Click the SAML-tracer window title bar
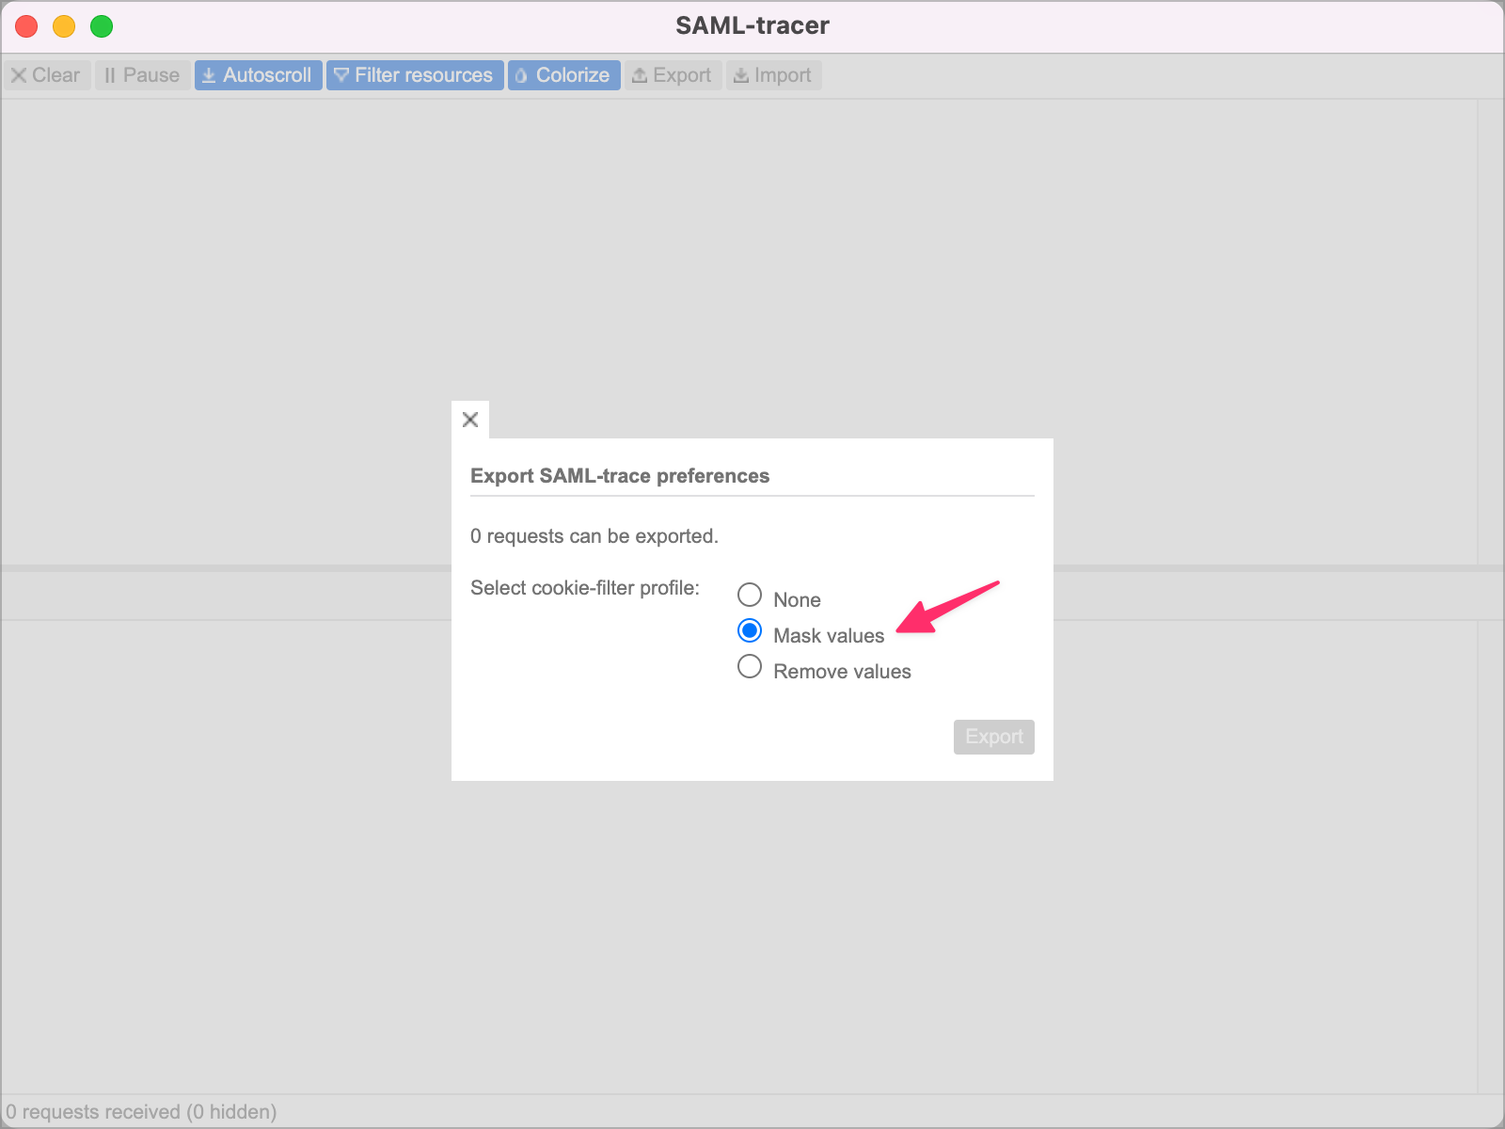 752,25
